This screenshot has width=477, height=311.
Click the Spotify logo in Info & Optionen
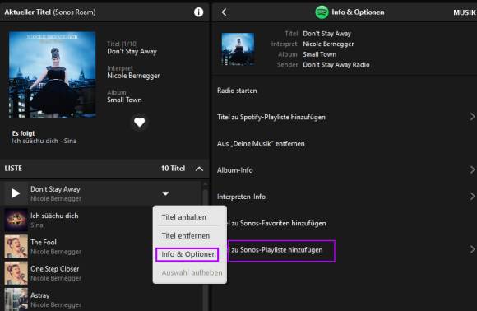tap(322, 12)
